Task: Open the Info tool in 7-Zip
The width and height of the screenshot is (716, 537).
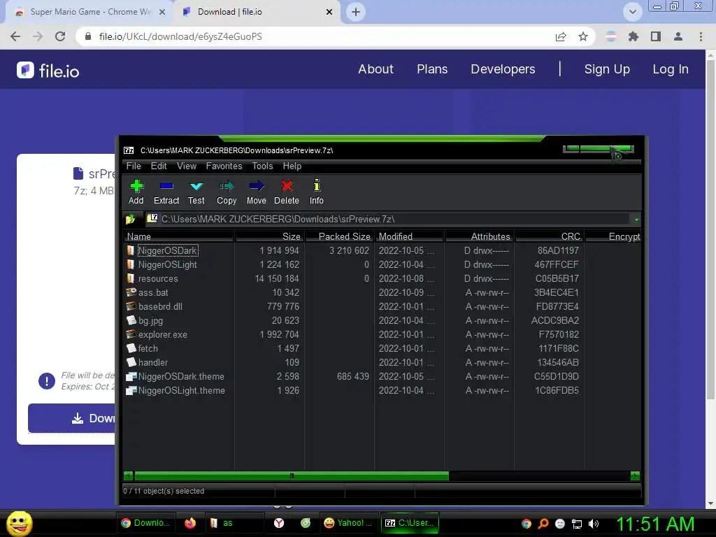Action: (317, 192)
